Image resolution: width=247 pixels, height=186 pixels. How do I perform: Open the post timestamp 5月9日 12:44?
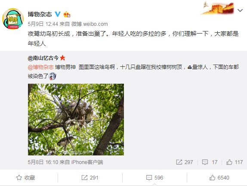click(43, 24)
